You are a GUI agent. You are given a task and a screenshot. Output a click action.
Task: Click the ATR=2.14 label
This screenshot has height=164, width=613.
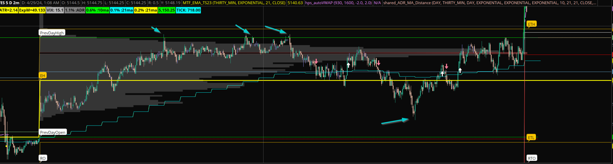tap(9, 10)
